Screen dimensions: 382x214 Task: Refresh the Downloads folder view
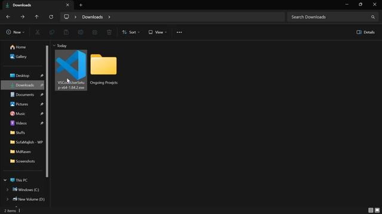(51, 17)
